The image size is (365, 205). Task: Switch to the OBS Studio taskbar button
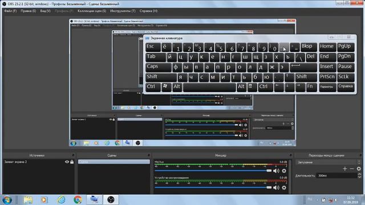(111, 200)
